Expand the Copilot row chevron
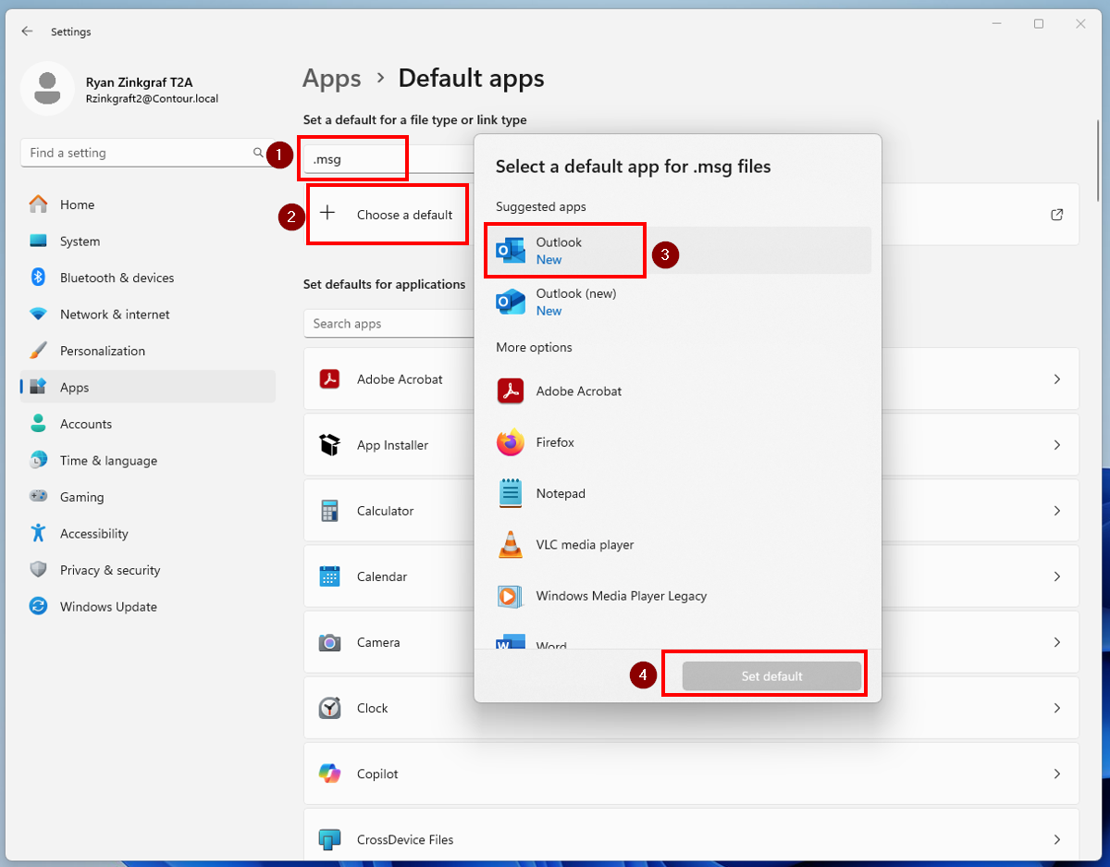Screen dimensions: 1110x867 point(1057,774)
